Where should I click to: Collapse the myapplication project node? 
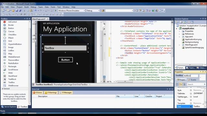pyautogui.click(x=177, y=28)
